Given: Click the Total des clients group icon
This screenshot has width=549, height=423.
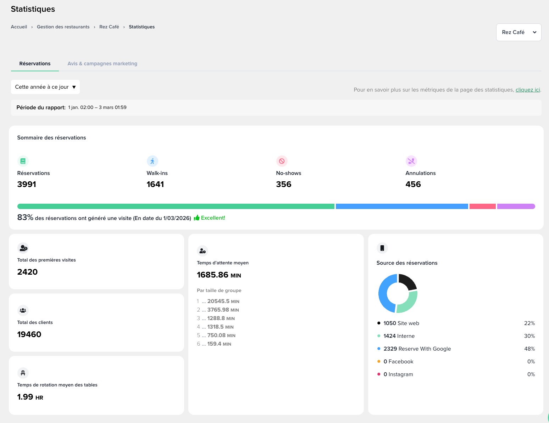Looking at the screenshot, I should pos(23,311).
